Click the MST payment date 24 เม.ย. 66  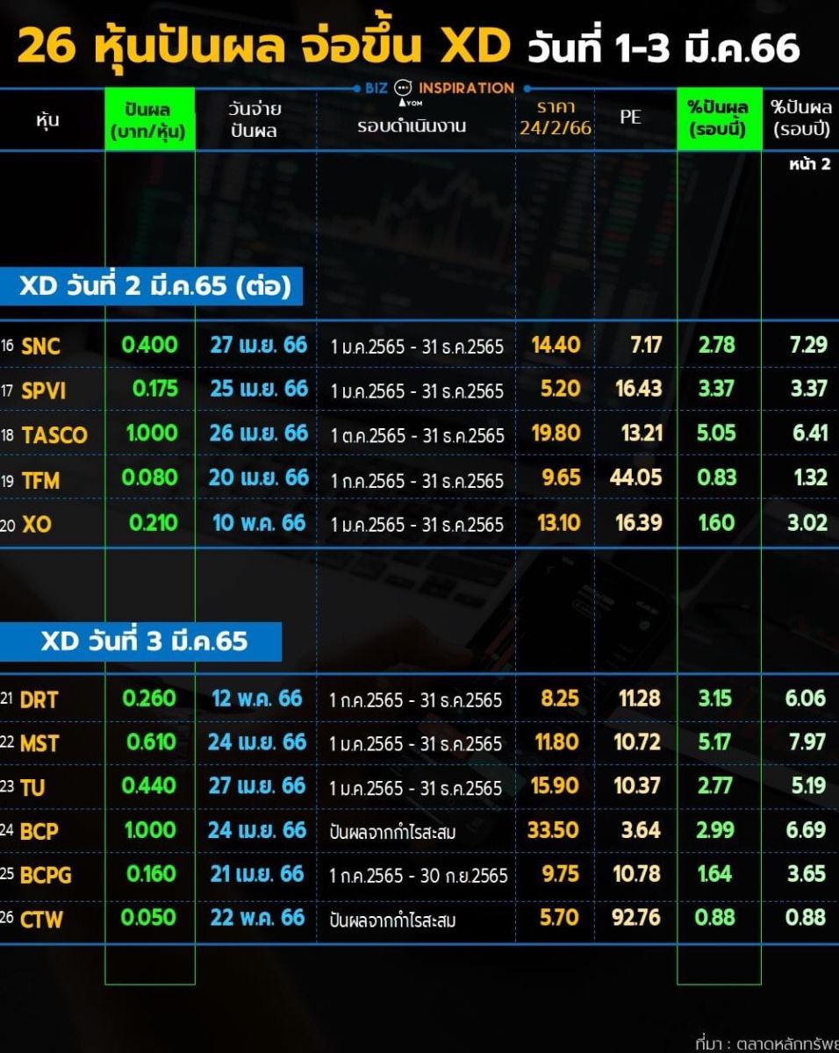257,742
